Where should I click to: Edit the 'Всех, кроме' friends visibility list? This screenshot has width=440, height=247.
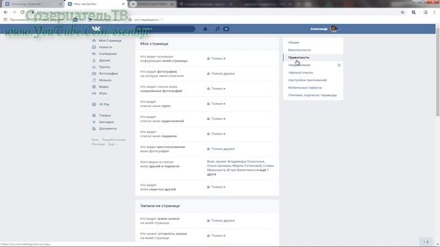pyautogui.click(x=240, y=167)
